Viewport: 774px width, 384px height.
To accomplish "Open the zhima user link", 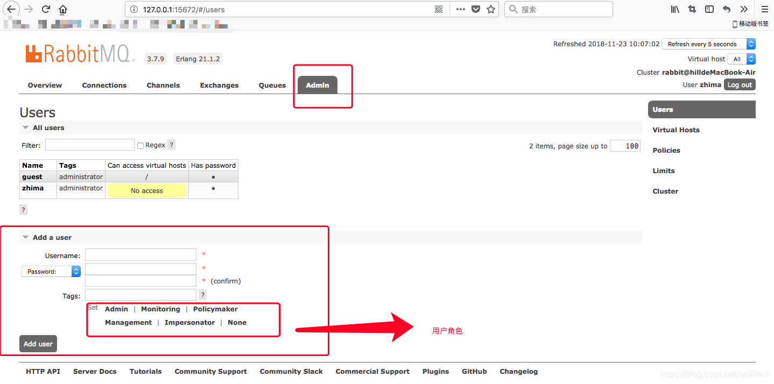I will [x=33, y=188].
